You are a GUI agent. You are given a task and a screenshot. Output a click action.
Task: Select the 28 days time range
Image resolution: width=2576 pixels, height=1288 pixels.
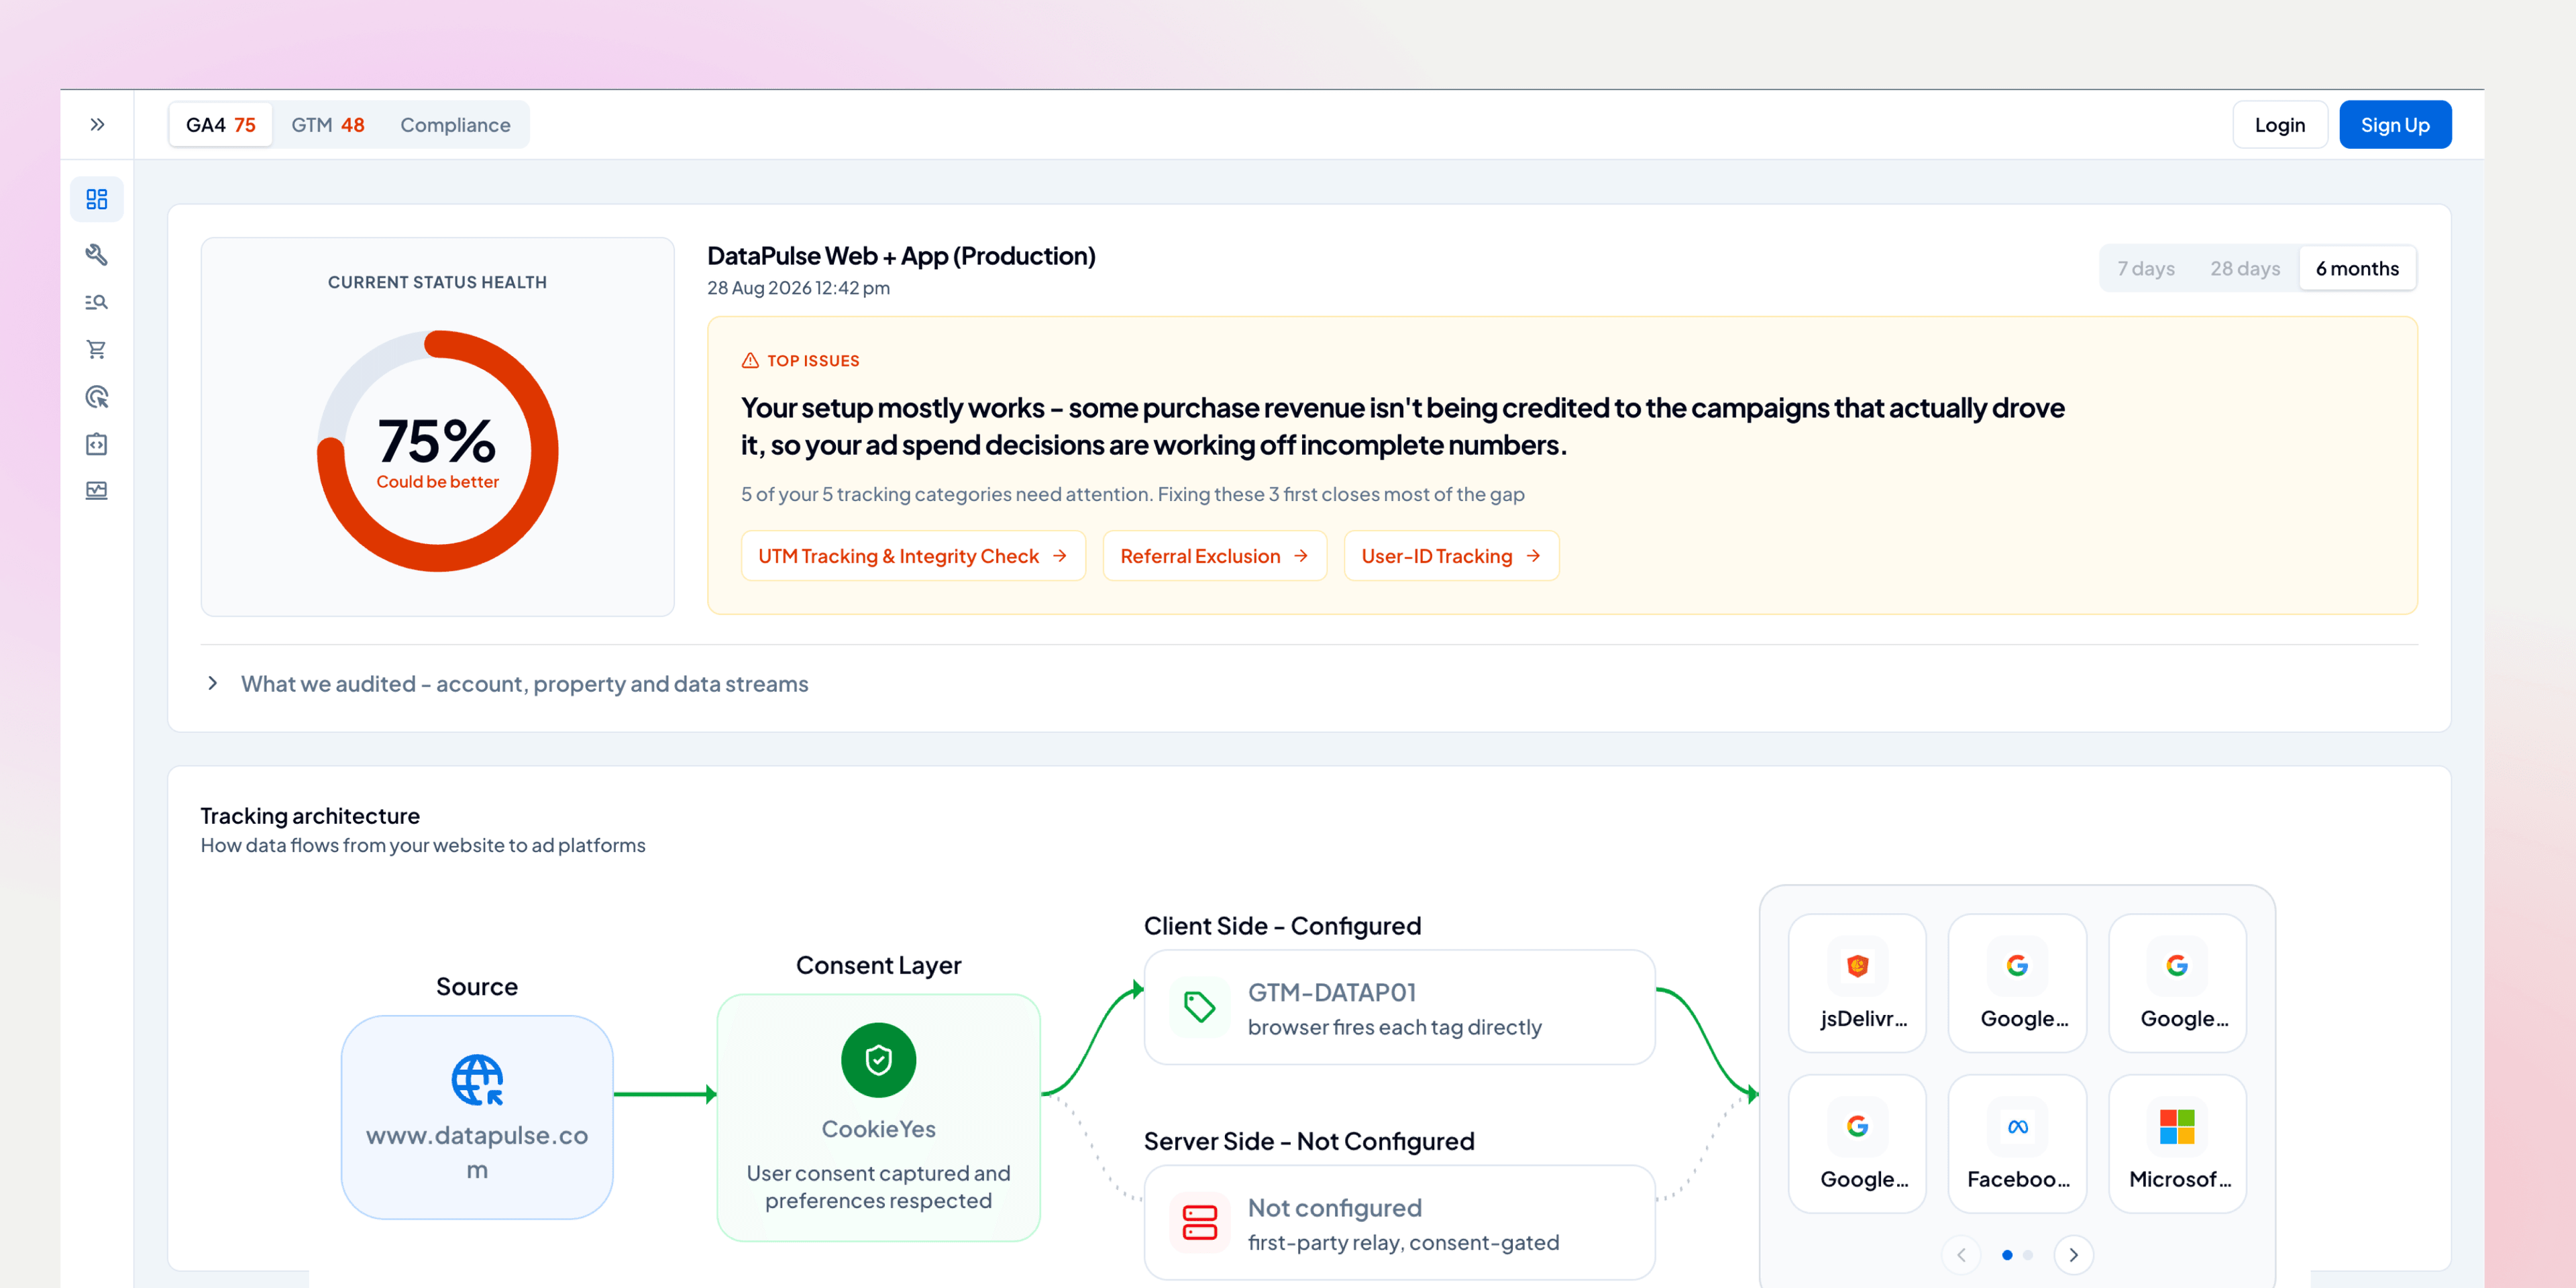2244,268
